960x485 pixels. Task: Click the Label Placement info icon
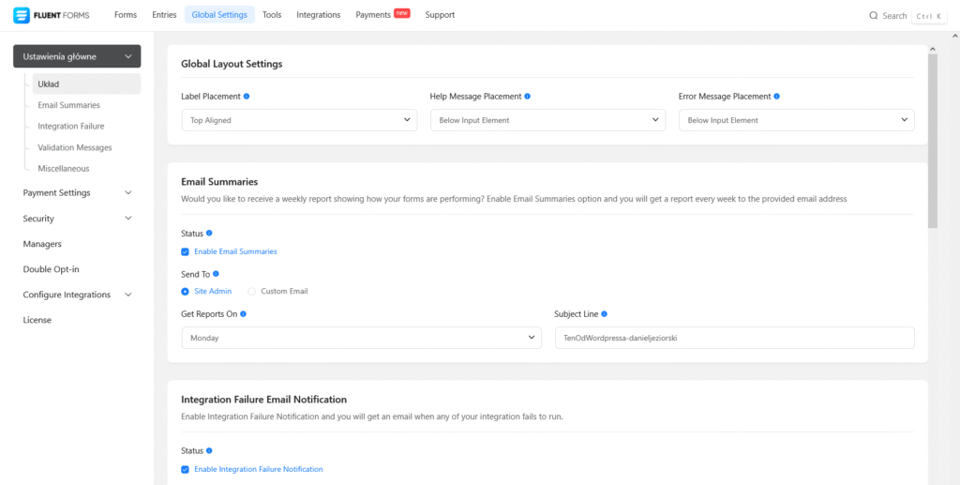pos(247,96)
